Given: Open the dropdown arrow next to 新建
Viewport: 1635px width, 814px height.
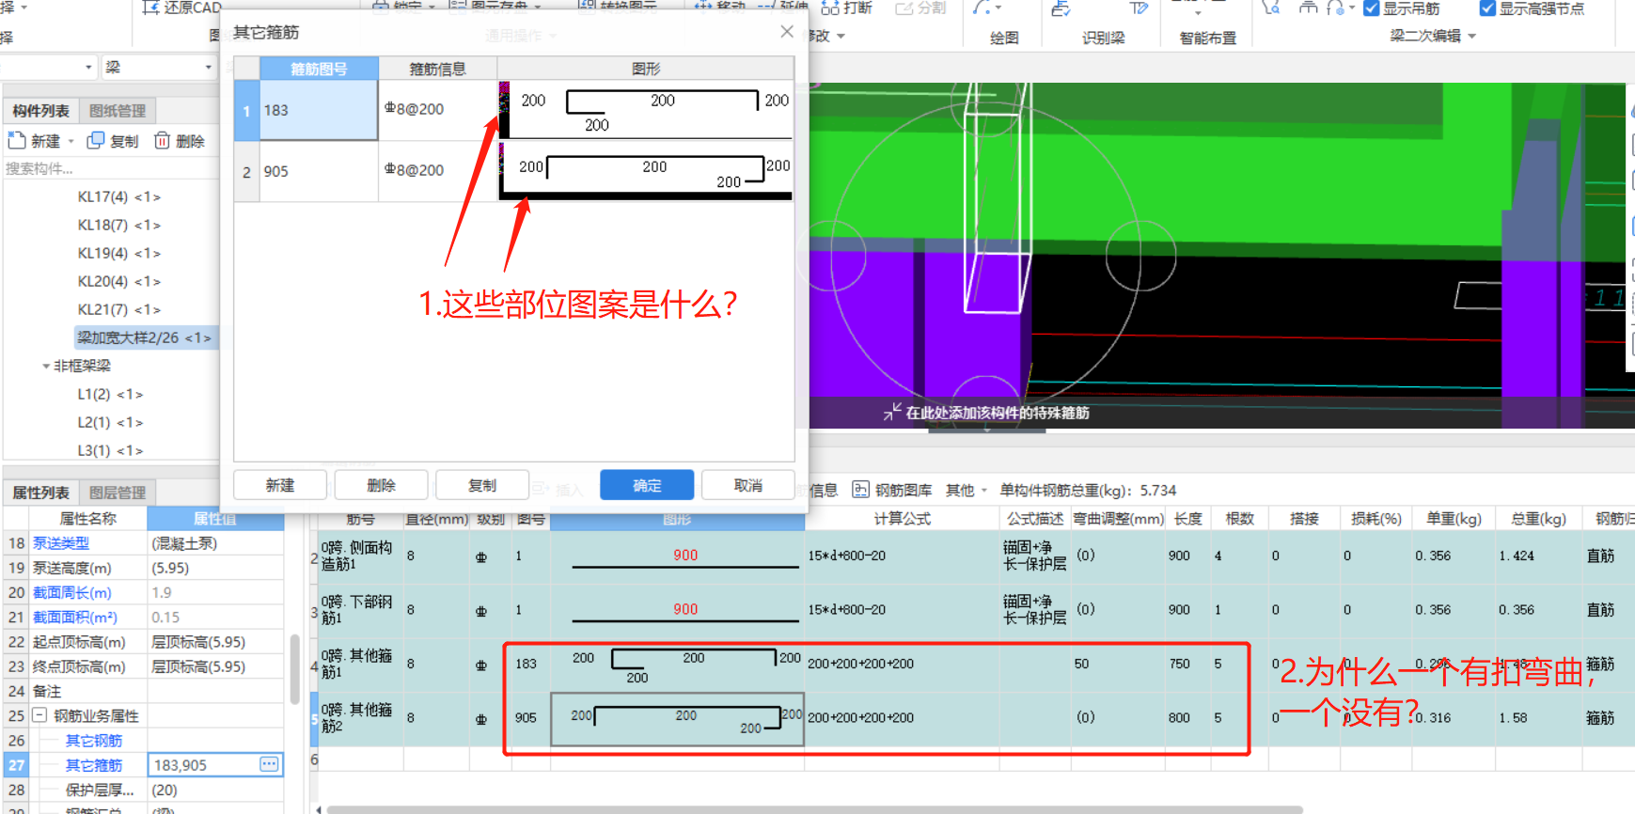Looking at the screenshot, I should [71, 142].
